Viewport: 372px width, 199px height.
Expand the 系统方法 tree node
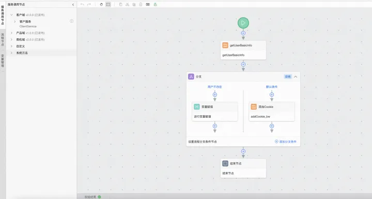pos(11,53)
